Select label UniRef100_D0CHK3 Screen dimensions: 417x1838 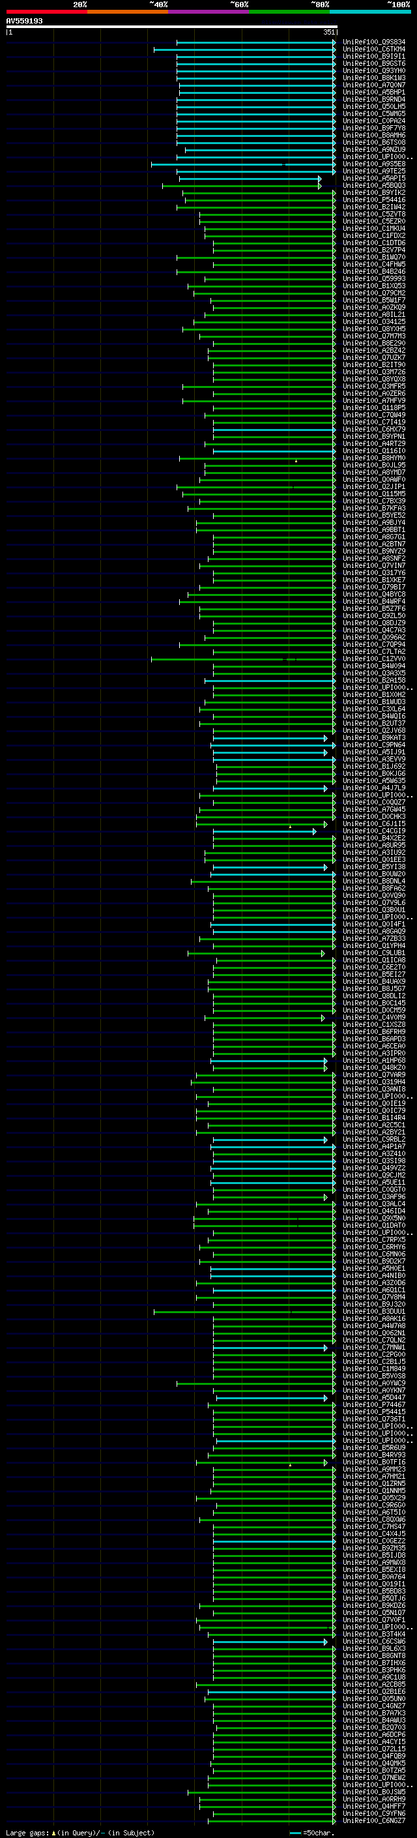[374, 817]
